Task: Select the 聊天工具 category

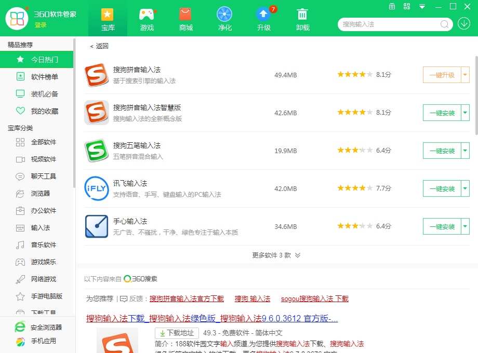Action: pyautogui.click(x=36, y=176)
